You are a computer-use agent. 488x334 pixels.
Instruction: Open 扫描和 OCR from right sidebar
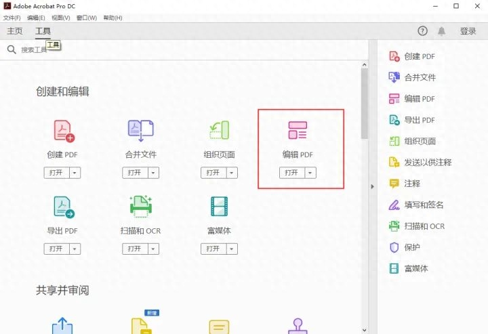(x=417, y=226)
